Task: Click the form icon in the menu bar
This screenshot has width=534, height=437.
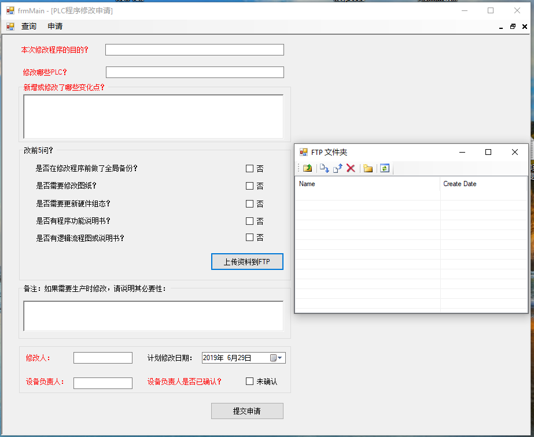Action: click(10, 27)
